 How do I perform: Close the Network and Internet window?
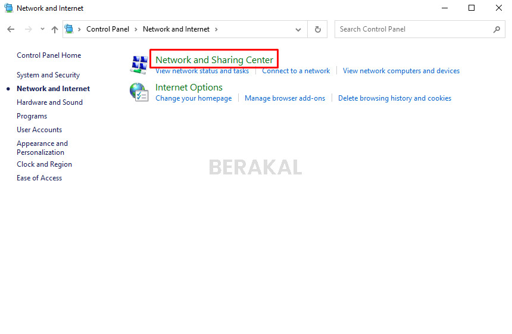pyautogui.click(x=499, y=8)
